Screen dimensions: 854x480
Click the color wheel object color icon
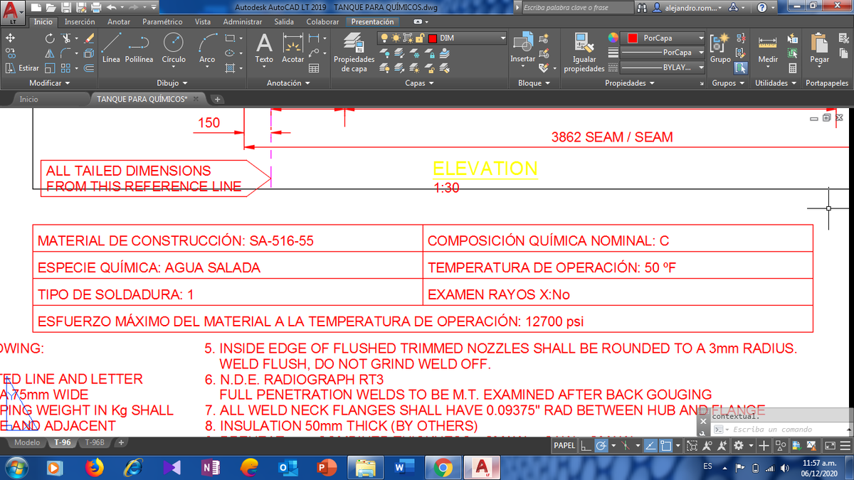pos(613,38)
